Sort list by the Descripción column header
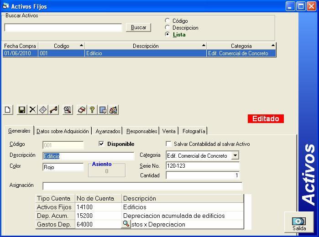This screenshot has width=319, height=237. click(x=146, y=46)
